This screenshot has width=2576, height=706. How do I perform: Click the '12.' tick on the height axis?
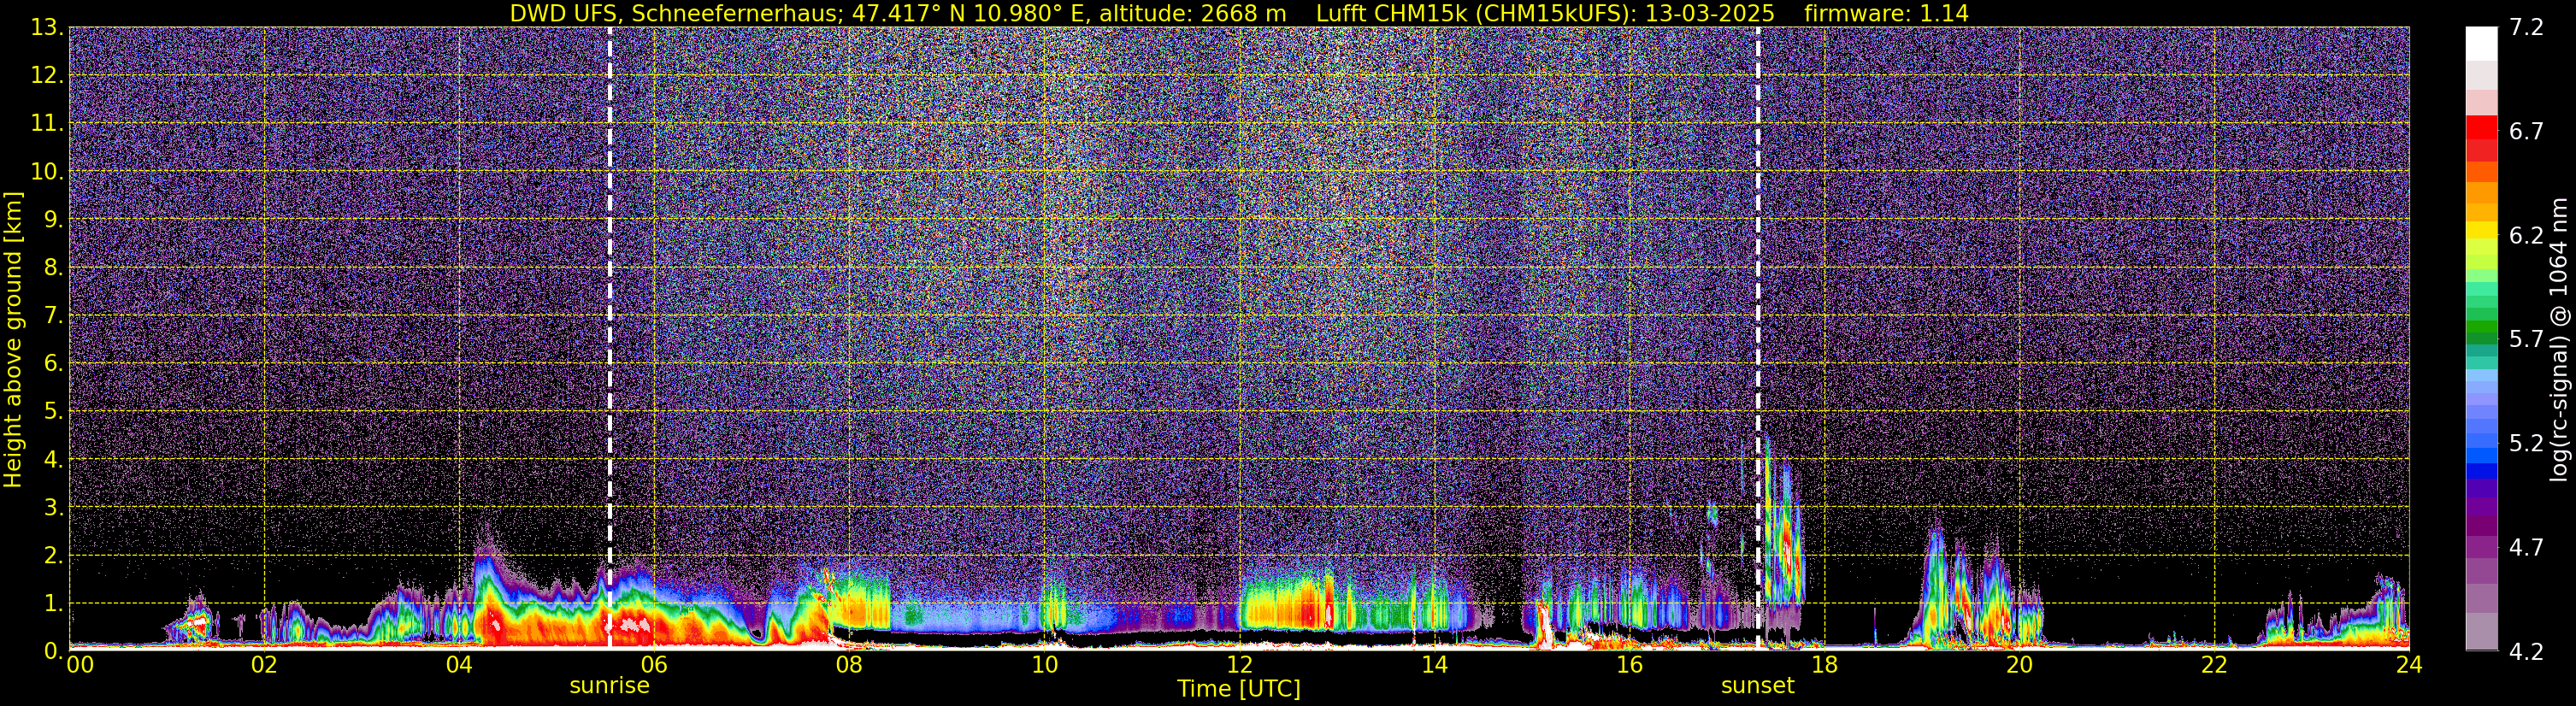coord(46,76)
